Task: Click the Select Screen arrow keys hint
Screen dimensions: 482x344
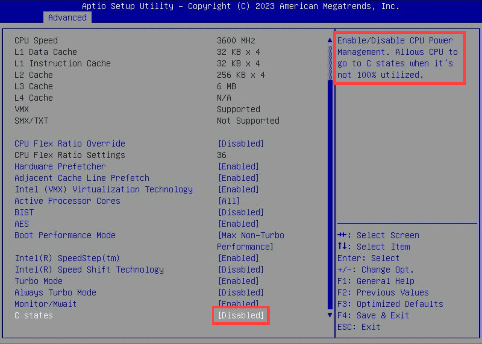Action: coord(378,235)
